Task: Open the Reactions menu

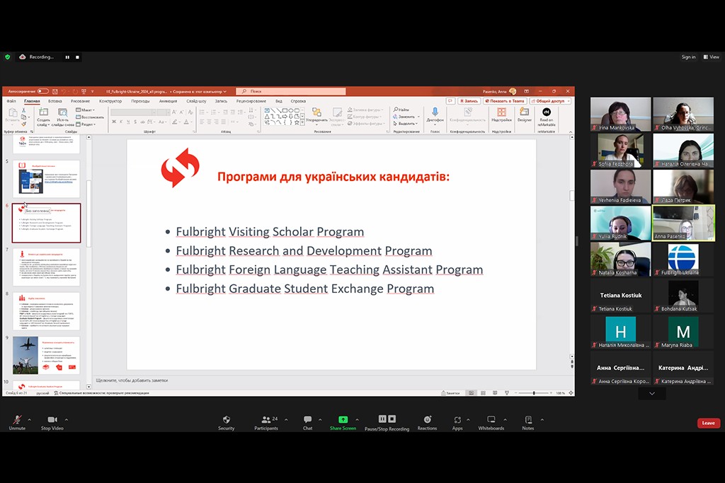Action: point(427,420)
